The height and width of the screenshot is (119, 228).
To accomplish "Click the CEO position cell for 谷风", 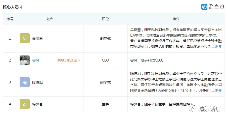I will [x=105, y=60].
